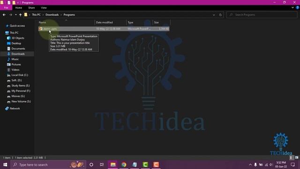
Task: Click the Properties icon in title bar
Action: click(9, 3)
